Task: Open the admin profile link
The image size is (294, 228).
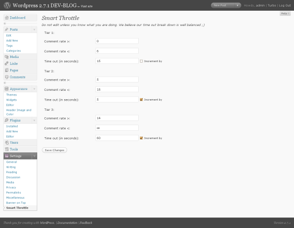Action: point(260,5)
